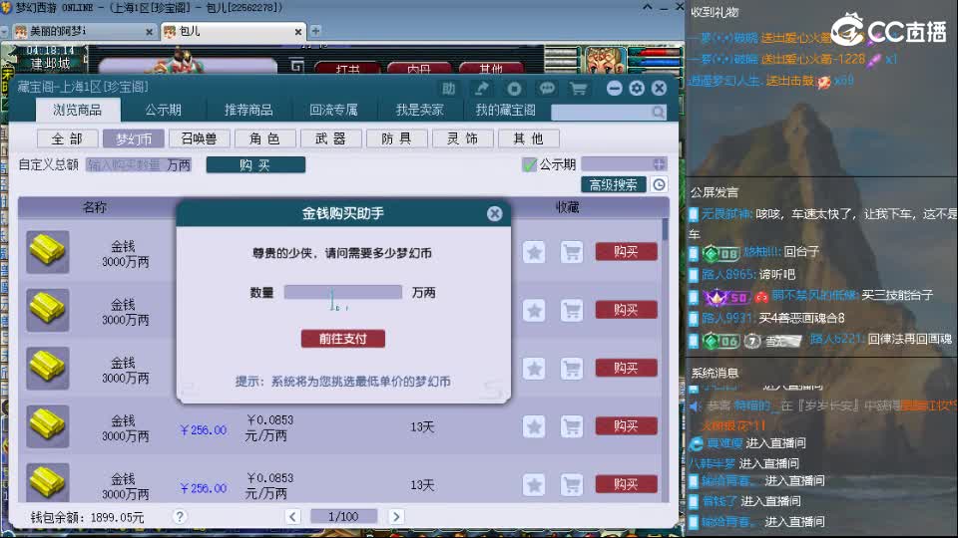Buy the first 金钱 3000万两 listing
This screenshot has height=538, width=958.
[627, 251]
